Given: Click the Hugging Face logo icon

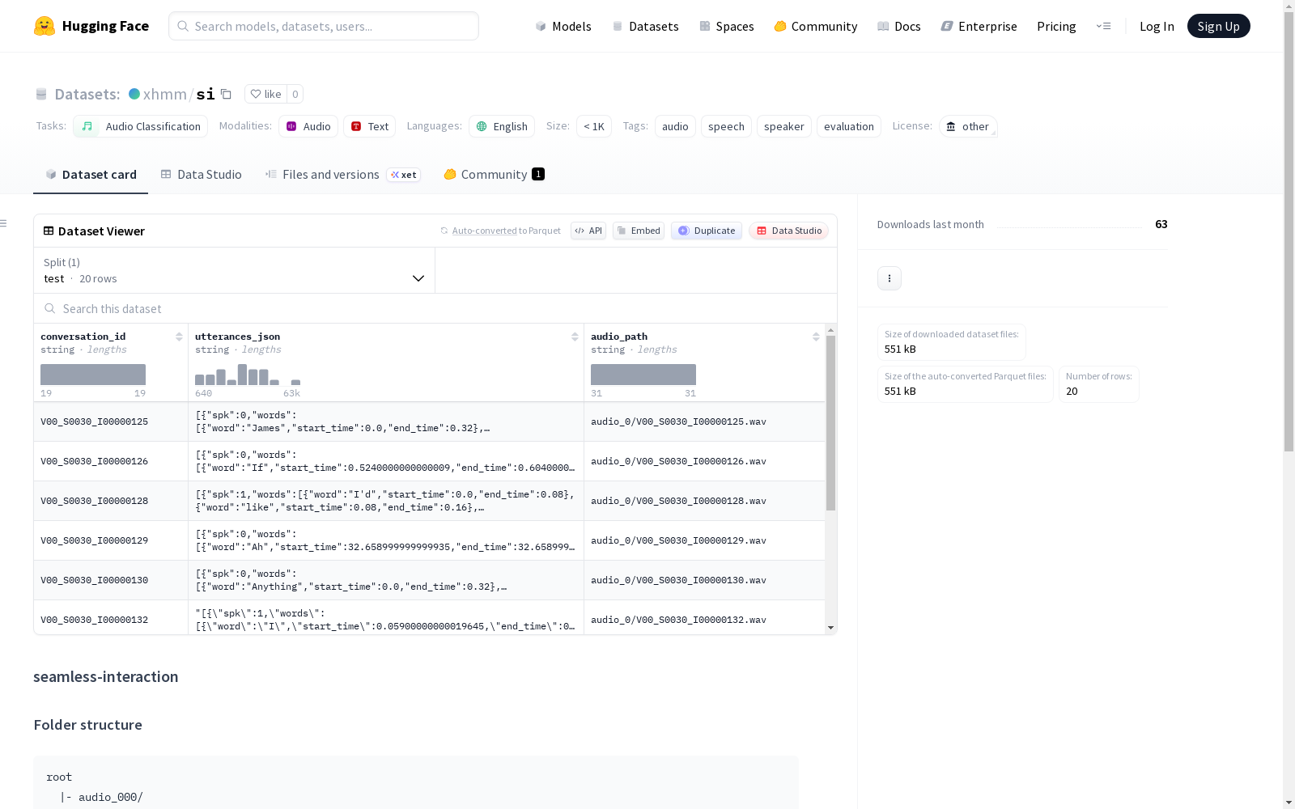Looking at the screenshot, I should (45, 26).
